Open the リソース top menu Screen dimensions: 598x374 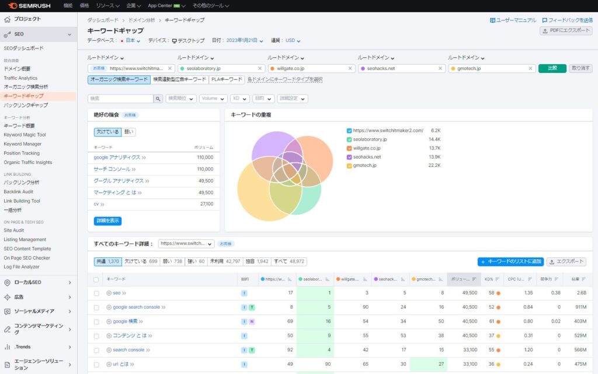107,6
